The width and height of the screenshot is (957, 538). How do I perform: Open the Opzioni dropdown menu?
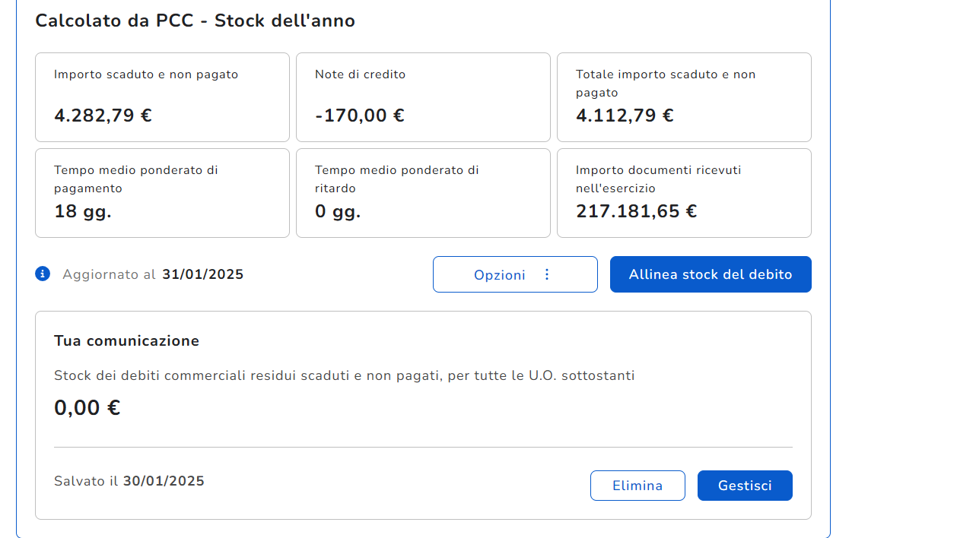coord(514,274)
